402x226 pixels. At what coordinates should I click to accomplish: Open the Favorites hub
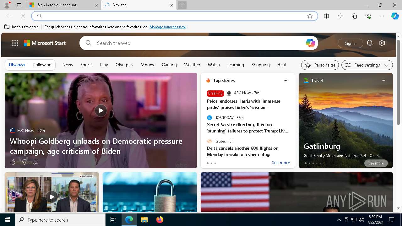(x=340, y=16)
